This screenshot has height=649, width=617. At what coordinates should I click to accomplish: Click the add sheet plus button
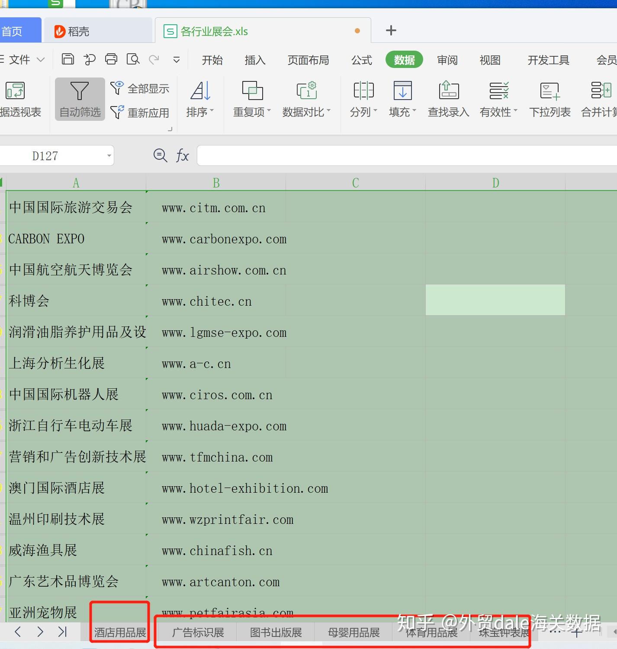577,633
